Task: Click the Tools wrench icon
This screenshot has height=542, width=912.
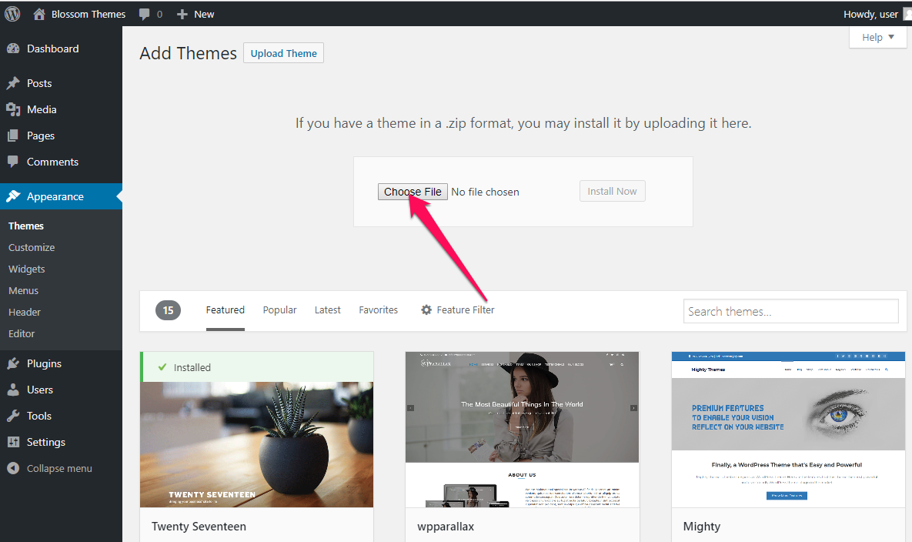Action: (x=13, y=416)
